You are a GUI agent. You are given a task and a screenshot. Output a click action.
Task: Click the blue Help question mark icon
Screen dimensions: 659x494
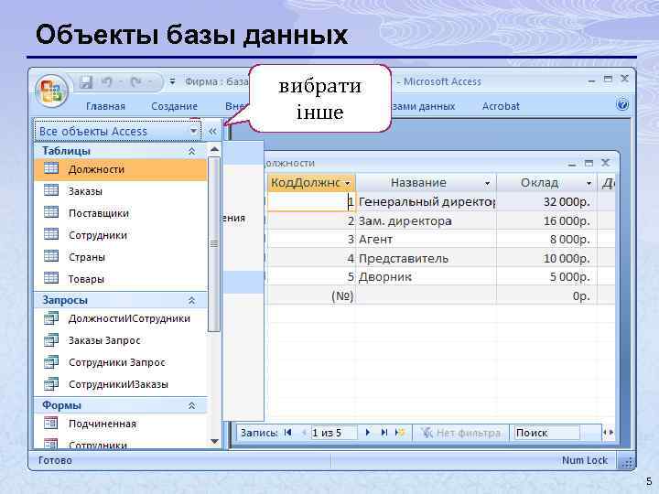coord(622,104)
